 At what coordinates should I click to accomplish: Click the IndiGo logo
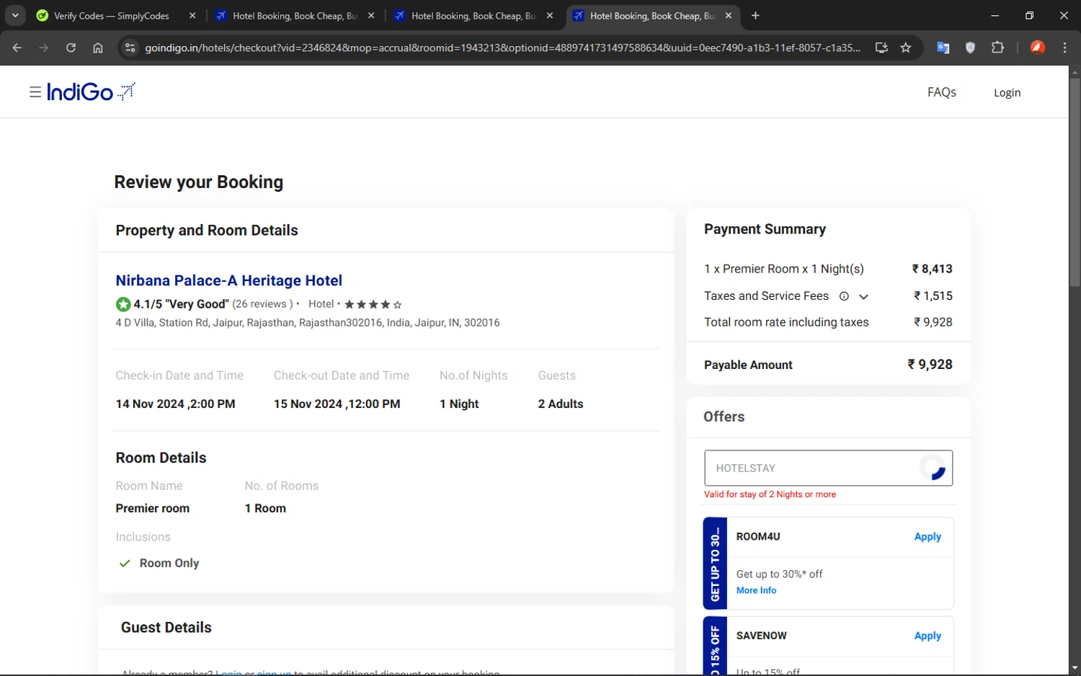(91, 92)
